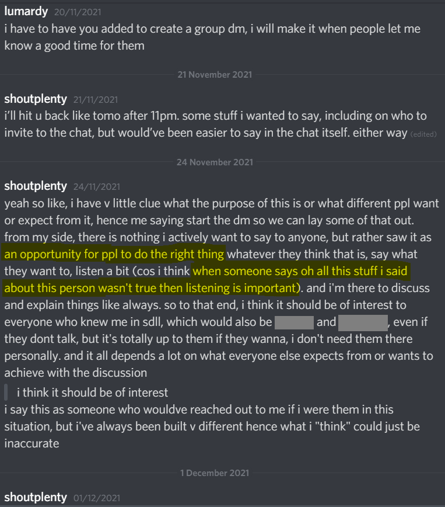
Task: Click the 24 November 2021 date divider
Action: coord(215,162)
